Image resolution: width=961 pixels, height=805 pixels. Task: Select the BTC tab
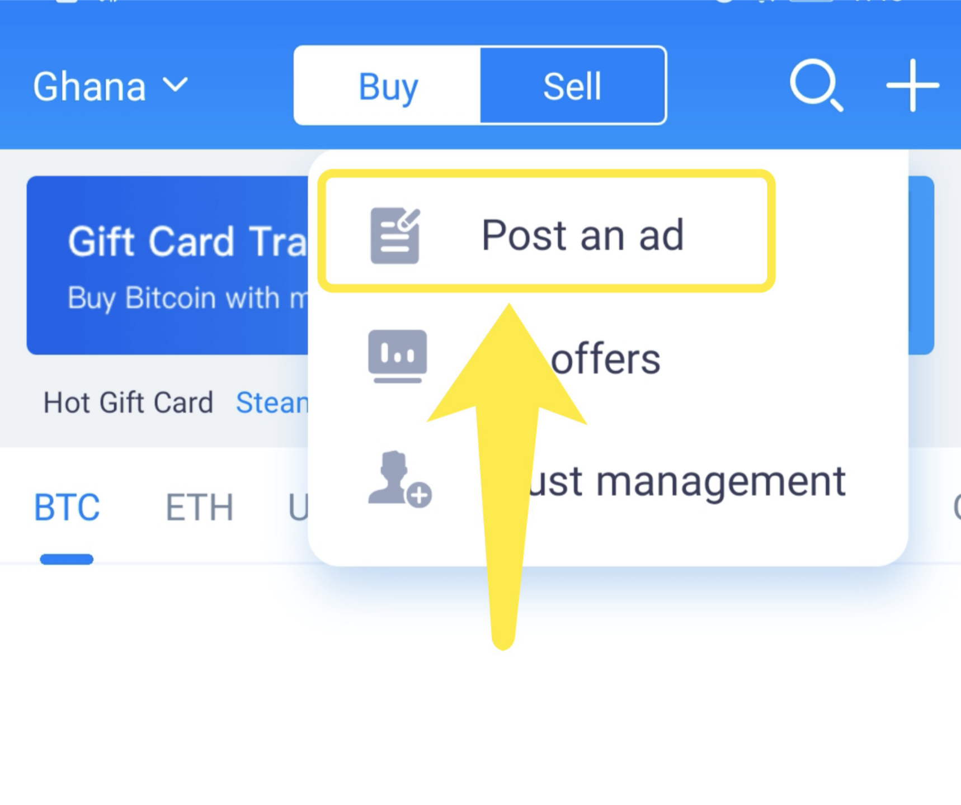tap(67, 508)
